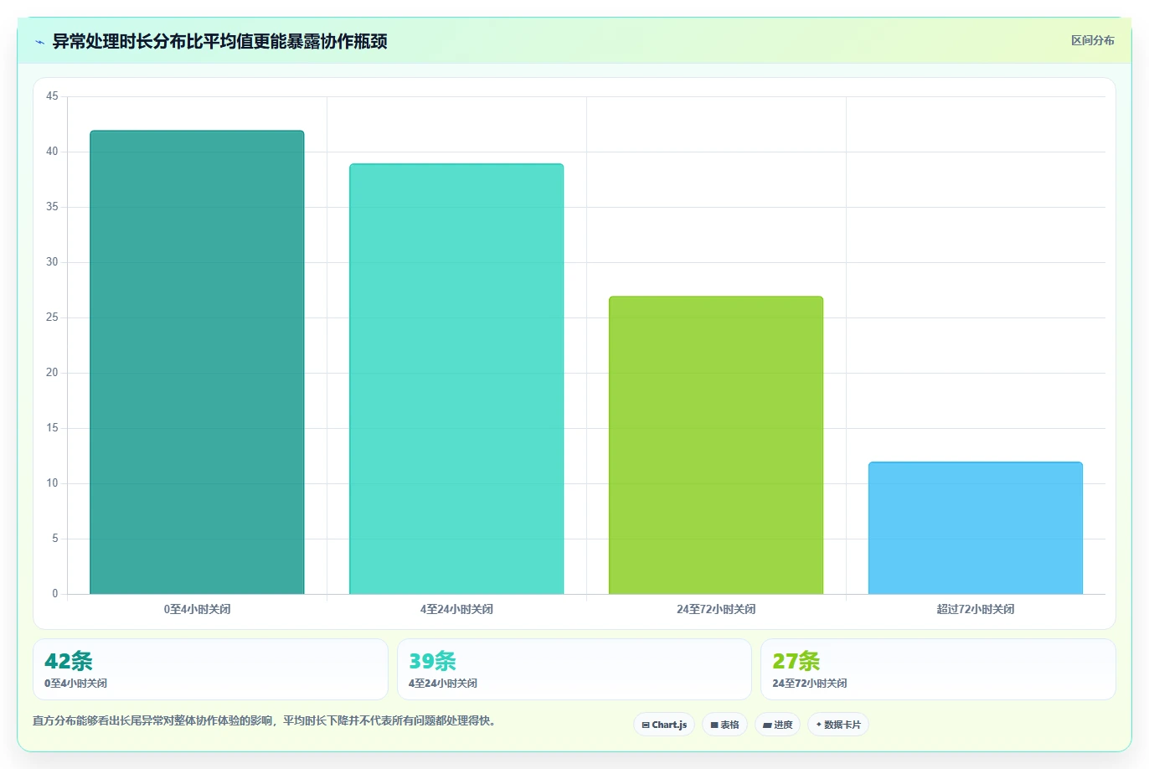Select the 数据卡片 tag chip
Screen dimensions: 1149x769
838,725
